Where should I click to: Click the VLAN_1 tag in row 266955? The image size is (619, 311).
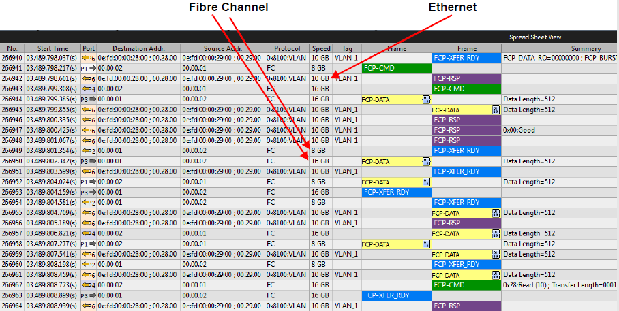(x=346, y=213)
